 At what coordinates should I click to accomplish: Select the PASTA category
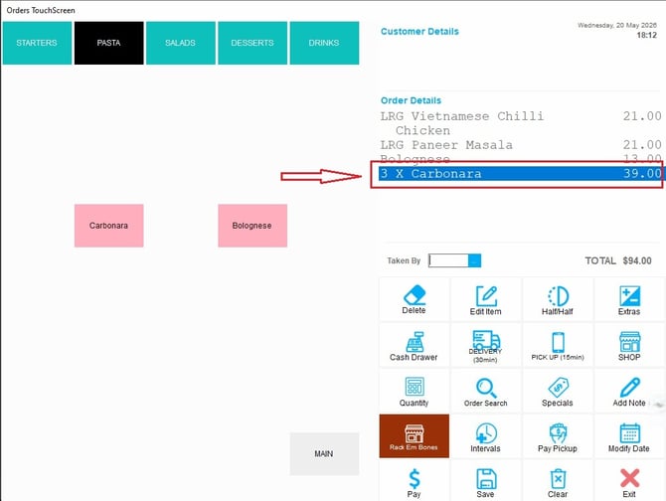[x=108, y=43]
